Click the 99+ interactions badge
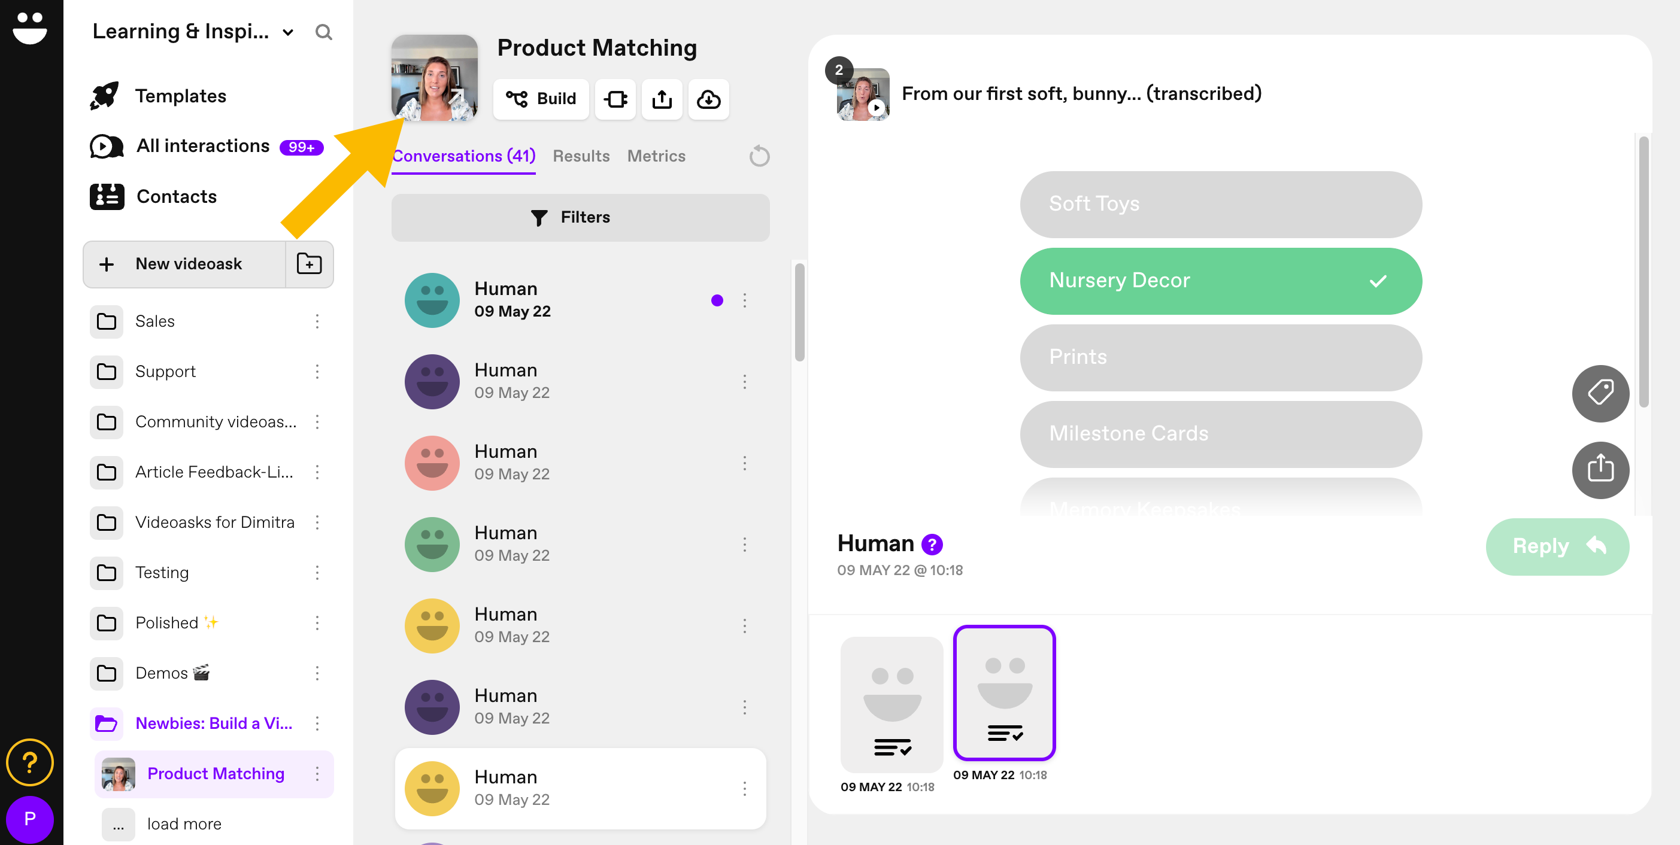This screenshot has width=1680, height=845. 301,147
